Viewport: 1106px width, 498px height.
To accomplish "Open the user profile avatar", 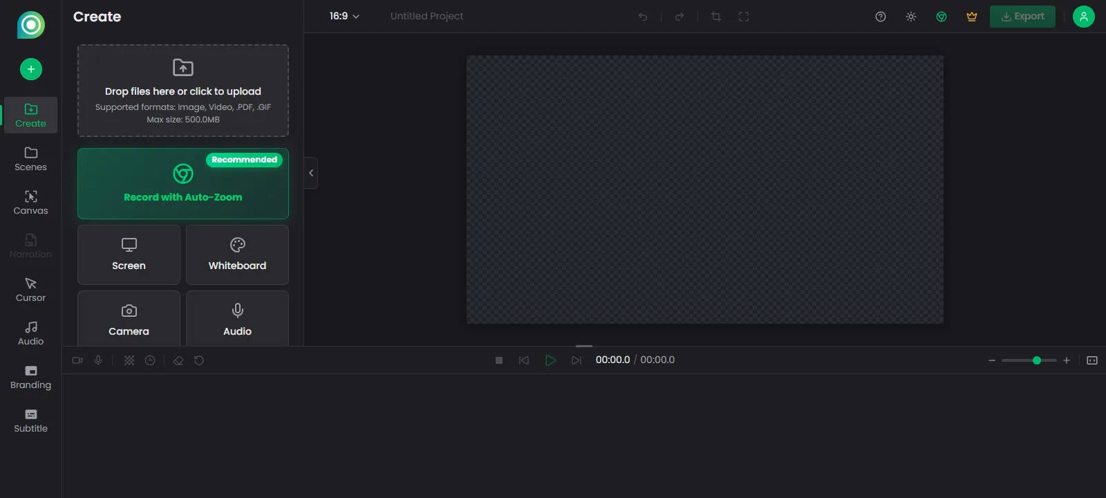I will 1084,17.
